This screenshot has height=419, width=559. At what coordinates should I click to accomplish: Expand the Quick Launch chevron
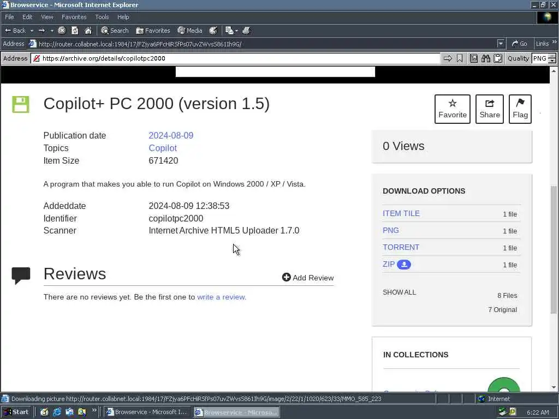click(94, 410)
